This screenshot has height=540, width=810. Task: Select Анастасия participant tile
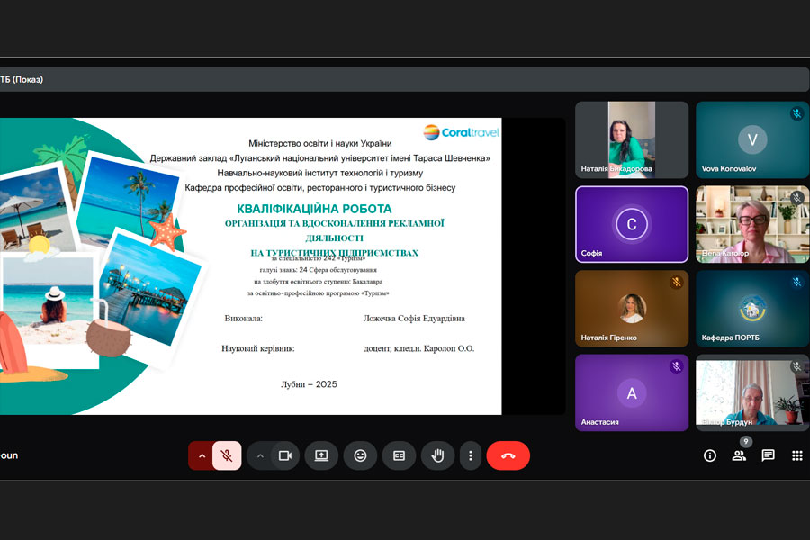(x=632, y=392)
